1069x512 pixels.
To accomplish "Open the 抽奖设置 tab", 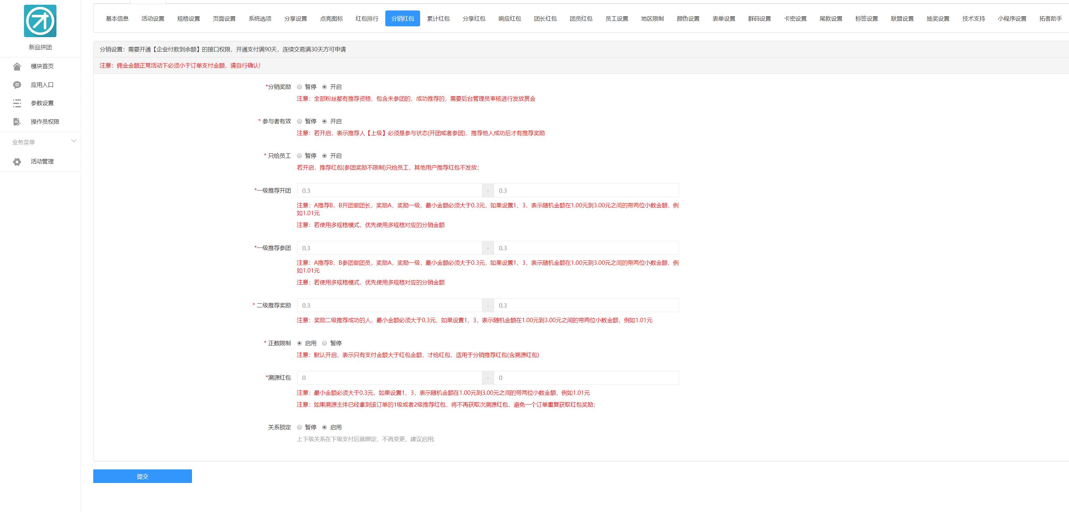I will (938, 19).
